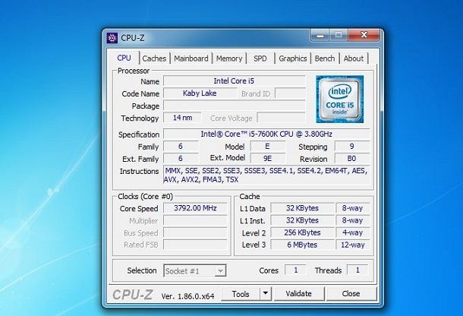Click the empty Multiplier field
This screenshot has height=316, width=463.
pyautogui.click(x=195, y=220)
